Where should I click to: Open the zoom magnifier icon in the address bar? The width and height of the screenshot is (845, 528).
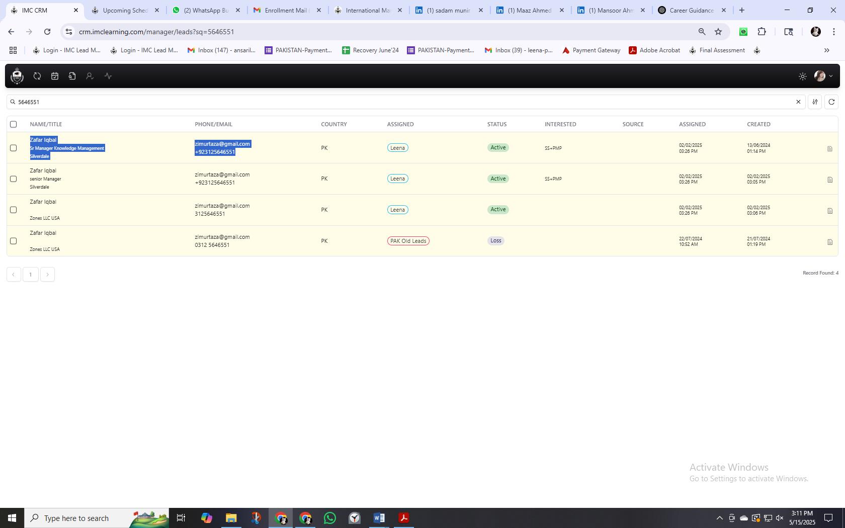coord(702,32)
